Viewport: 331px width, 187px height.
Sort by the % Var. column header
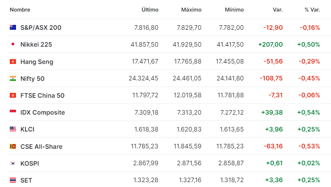312,10
